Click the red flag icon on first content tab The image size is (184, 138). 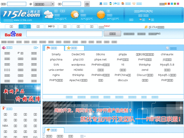pos(48,48)
